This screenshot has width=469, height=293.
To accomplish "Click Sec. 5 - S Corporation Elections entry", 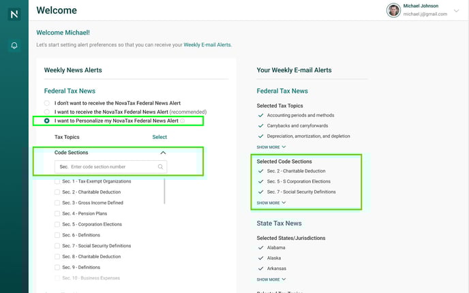I will tap(299, 181).
